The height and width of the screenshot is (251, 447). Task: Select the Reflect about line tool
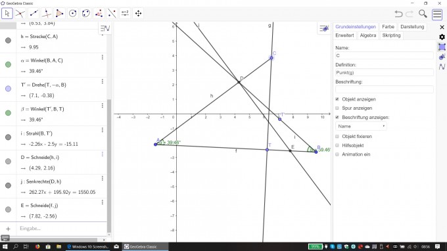pos(112,13)
